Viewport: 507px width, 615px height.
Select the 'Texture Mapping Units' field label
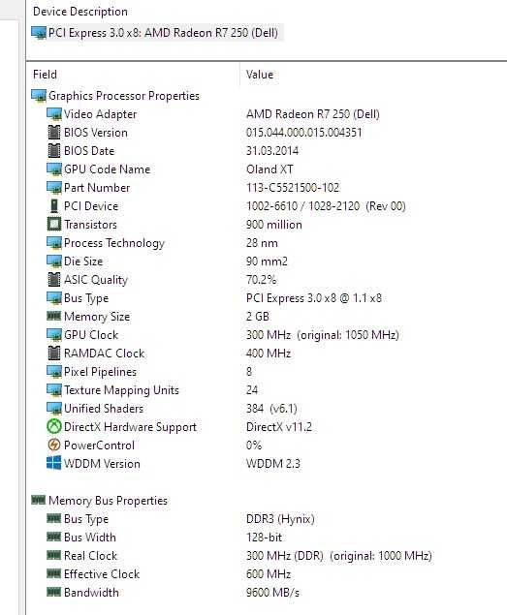121,390
